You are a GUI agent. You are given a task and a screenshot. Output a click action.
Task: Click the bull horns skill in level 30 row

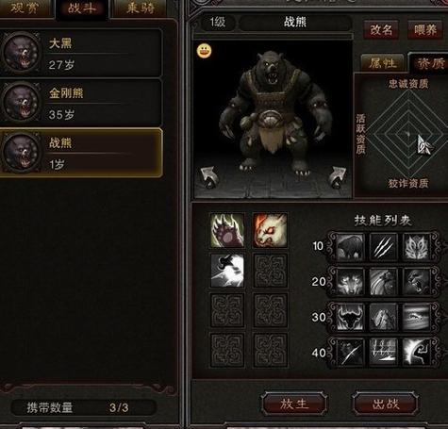pyautogui.click(x=350, y=317)
